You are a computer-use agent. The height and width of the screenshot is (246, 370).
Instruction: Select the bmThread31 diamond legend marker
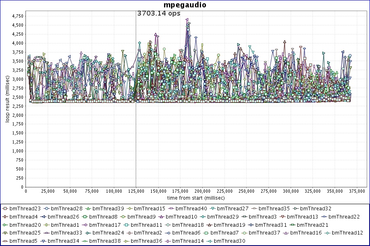251,225
